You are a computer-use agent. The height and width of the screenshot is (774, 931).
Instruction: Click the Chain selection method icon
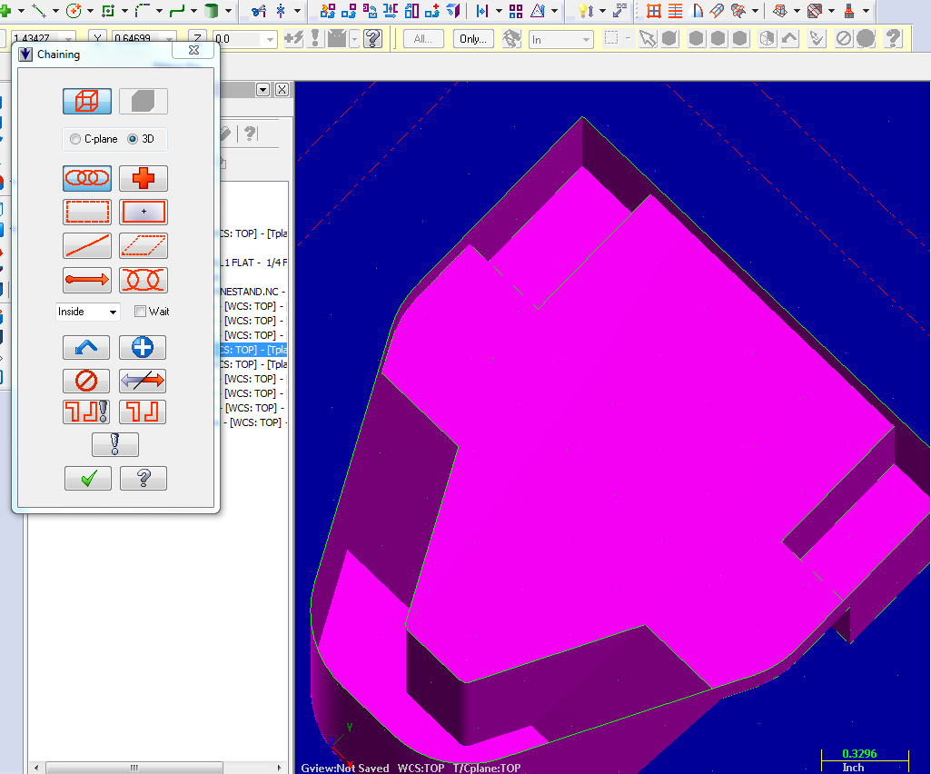tap(87, 178)
